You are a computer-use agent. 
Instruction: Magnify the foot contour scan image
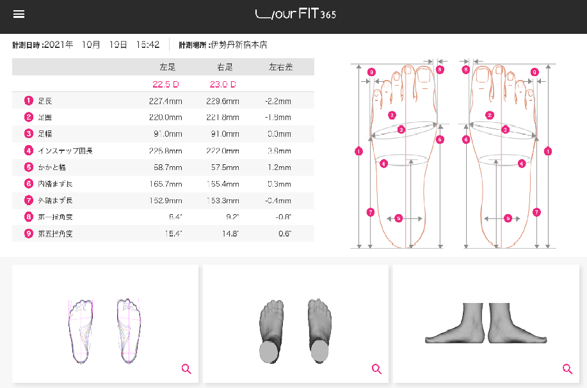tap(186, 369)
